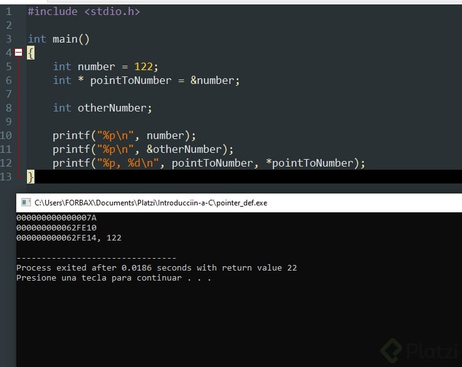Click console output 000000000000007A
Image resolution: width=462 pixels, height=367 pixels.
point(56,218)
